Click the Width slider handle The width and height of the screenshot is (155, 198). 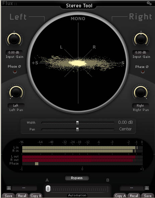click(77, 123)
